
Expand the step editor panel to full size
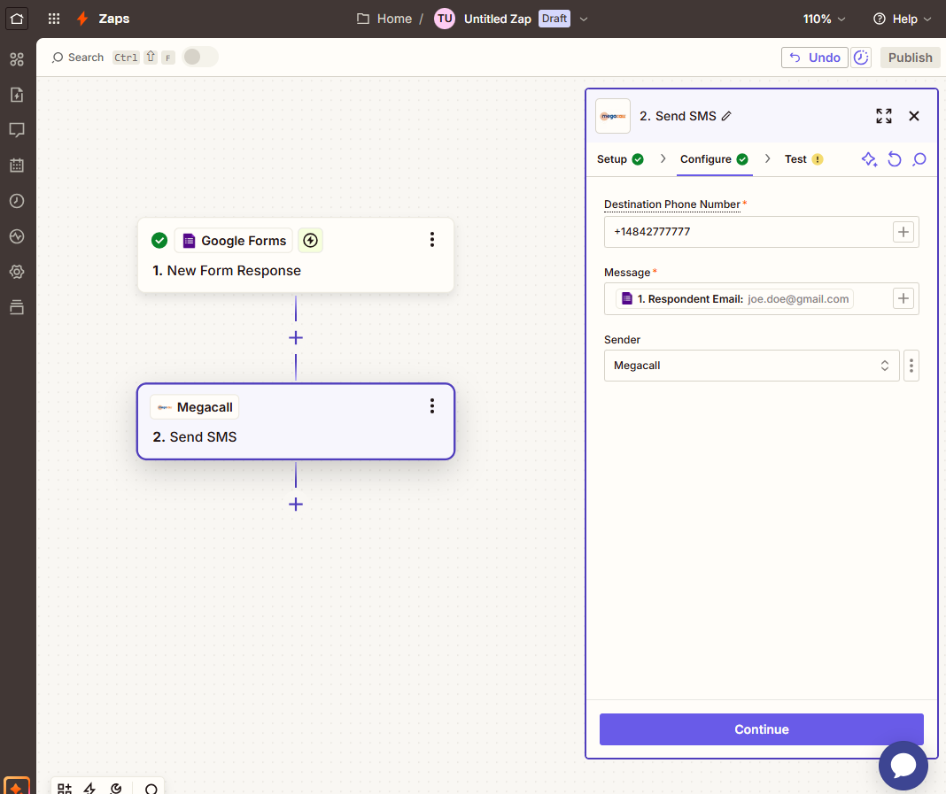click(x=883, y=116)
